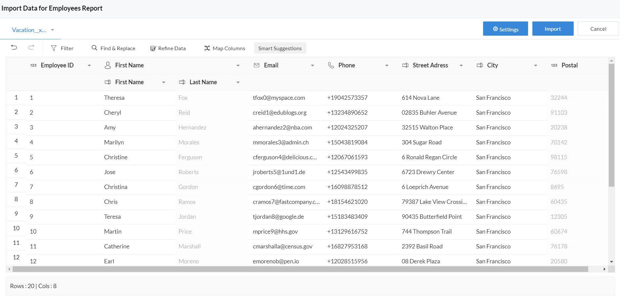The height and width of the screenshot is (299, 620).
Task: Click the redo arrow icon
Action: [31, 48]
